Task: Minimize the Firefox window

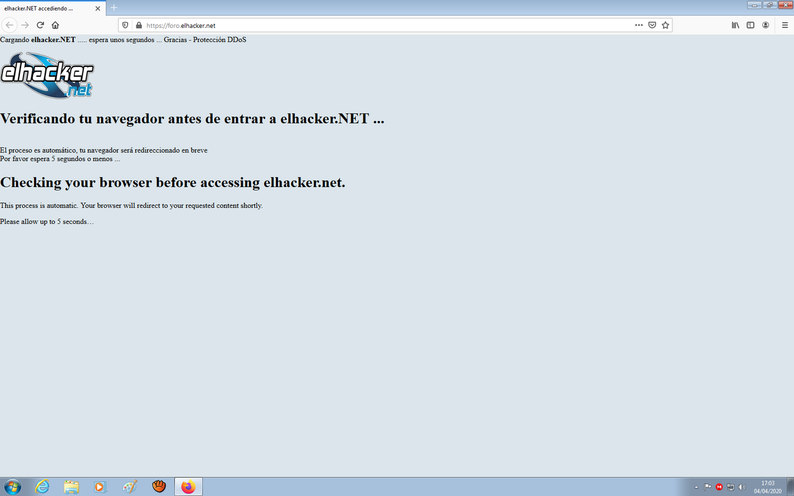Action: 754,5
